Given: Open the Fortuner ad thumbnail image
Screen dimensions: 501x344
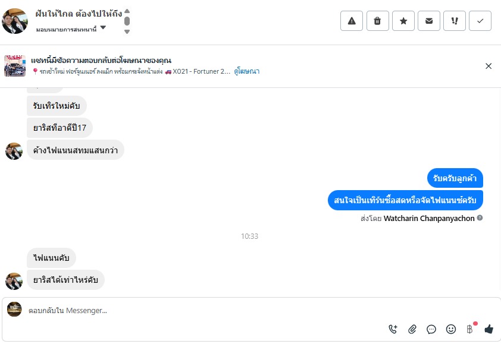Looking at the screenshot, I should click(x=15, y=66).
